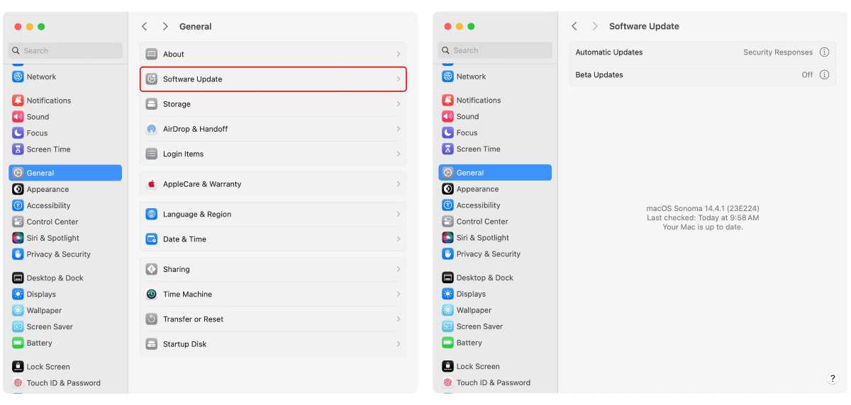
Task: Go forward in the General window
Action: (x=165, y=26)
